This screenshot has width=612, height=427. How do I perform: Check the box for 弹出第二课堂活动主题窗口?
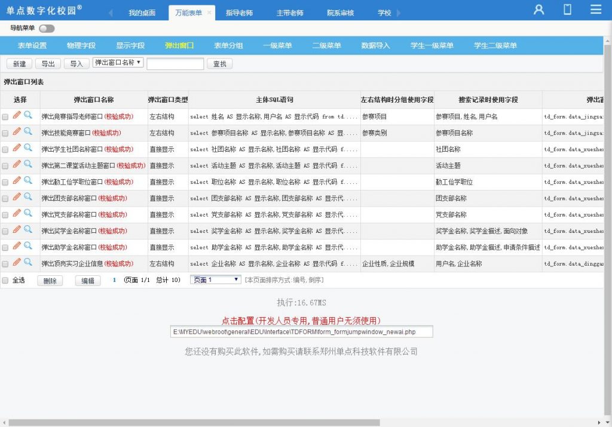5,166
